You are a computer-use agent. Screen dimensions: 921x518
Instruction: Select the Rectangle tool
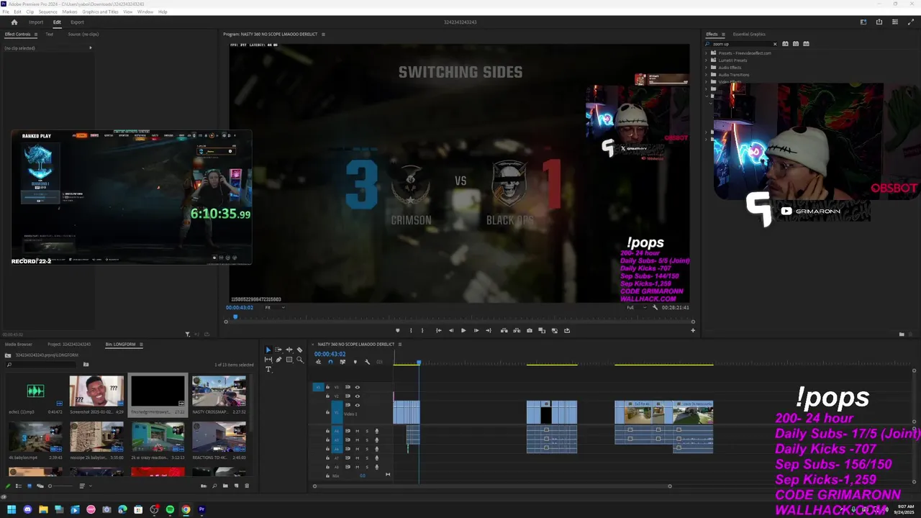(x=289, y=360)
